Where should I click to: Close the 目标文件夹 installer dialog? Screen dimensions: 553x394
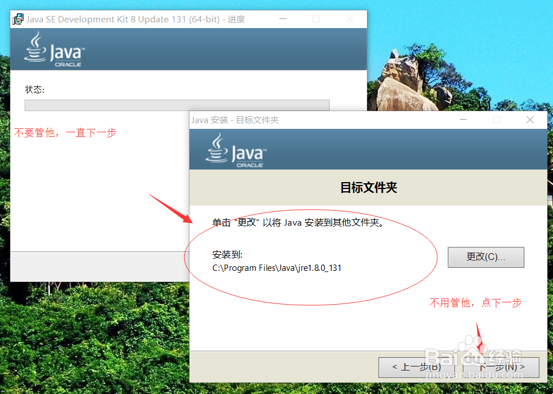(x=530, y=120)
